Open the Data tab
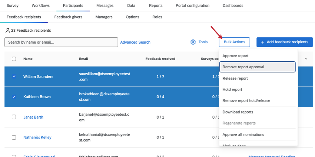 131,6
